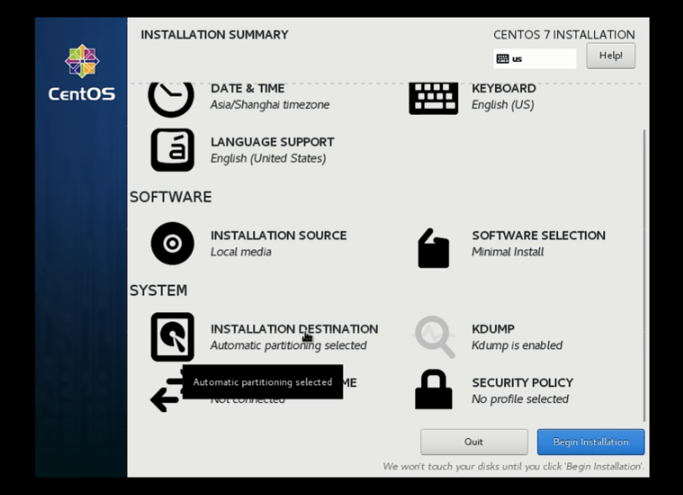Image resolution: width=683 pixels, height=495 pixels.
Task: Click the vertical scrollbar of the summary
Action: (644, 275)
